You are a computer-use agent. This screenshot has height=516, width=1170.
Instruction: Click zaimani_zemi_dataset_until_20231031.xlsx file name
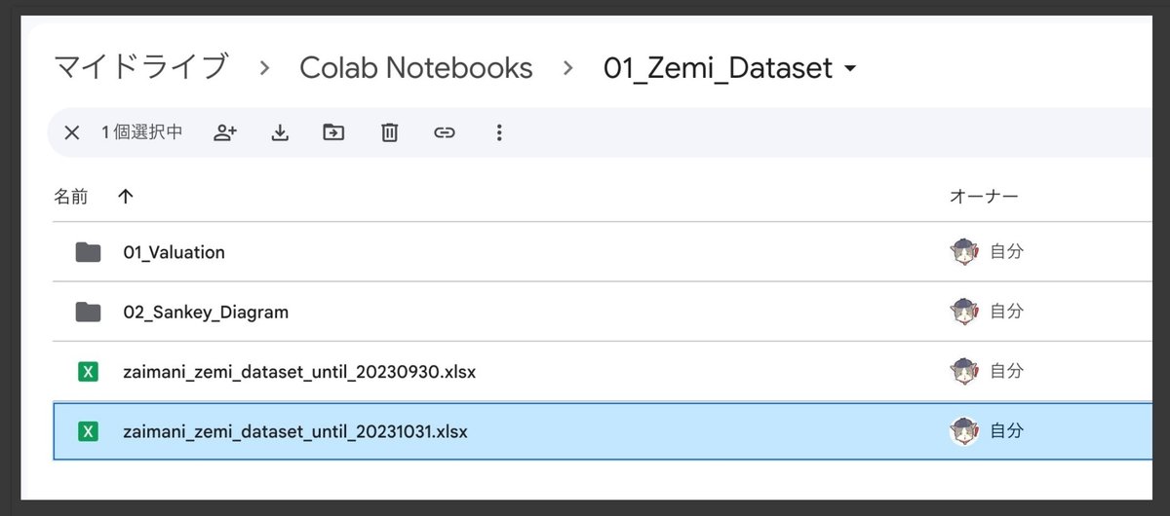(x=295, y=430)
